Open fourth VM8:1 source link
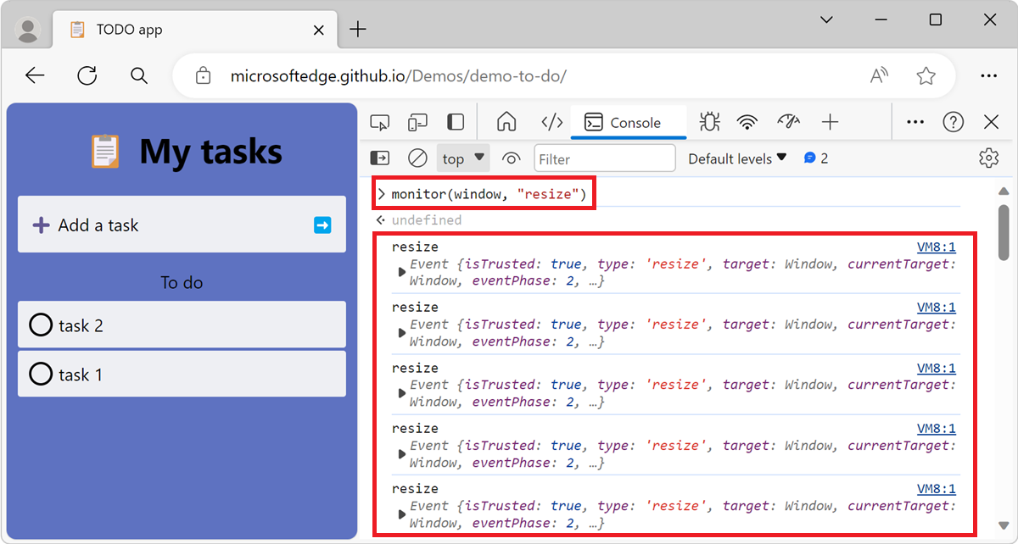The image size is (1018, 544). 936,428
